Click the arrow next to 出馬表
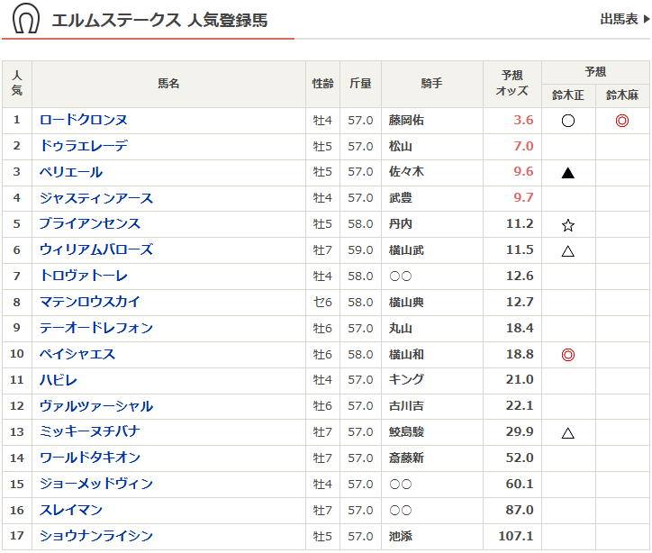This screenshot has height=553, width=652. pos(647,19)
